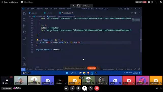Screen dimensions: 163x92
Task: Open errors and warnings count in status bar
Action: click(30, 69)
